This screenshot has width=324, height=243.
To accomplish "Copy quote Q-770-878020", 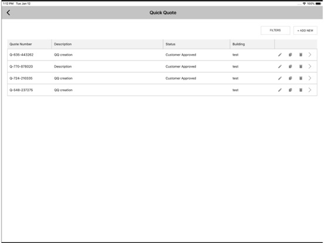I will pos(291,66).
